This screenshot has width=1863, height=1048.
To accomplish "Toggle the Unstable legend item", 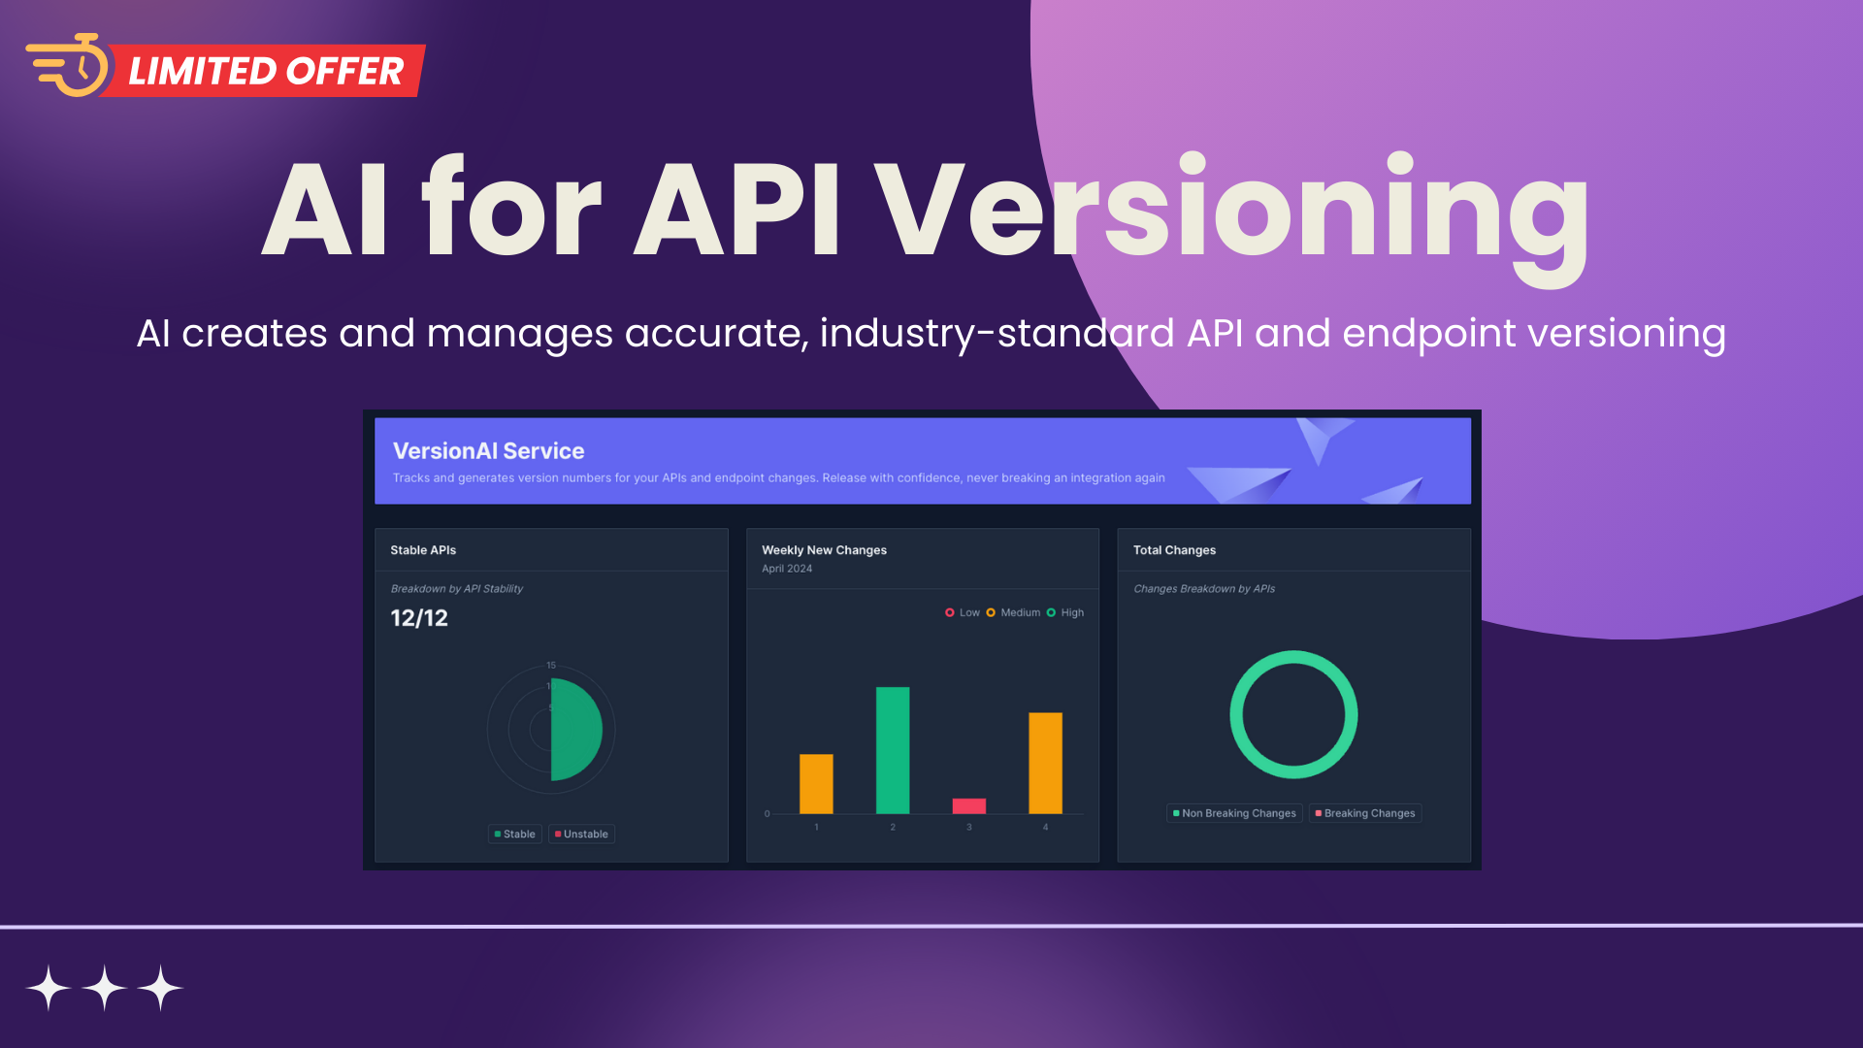I will point(581,835).
